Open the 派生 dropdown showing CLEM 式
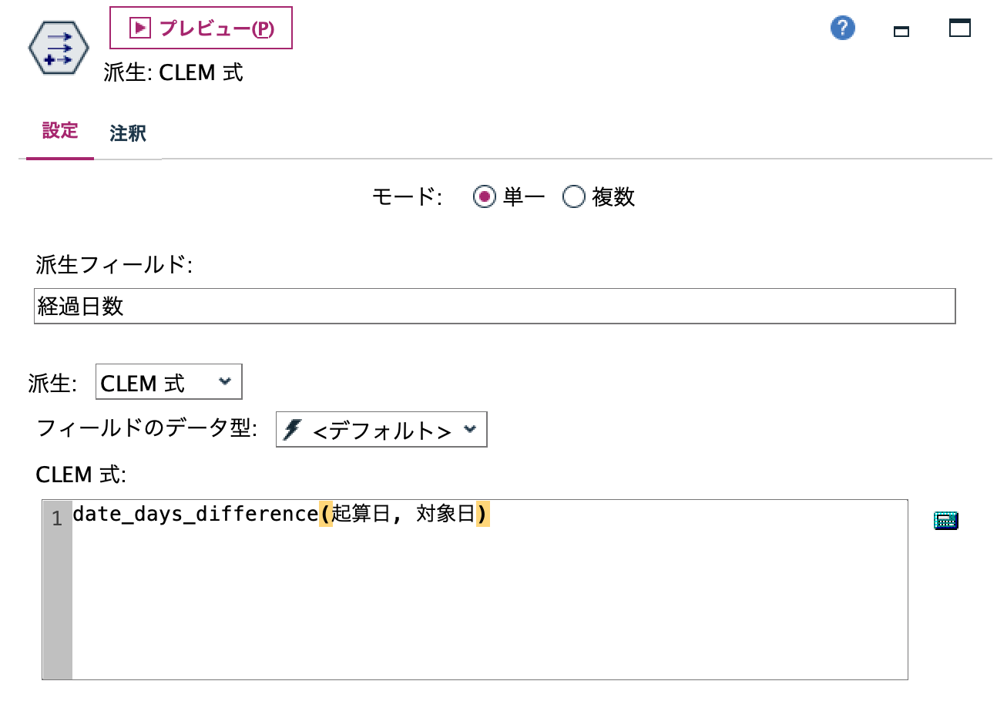997x701 pixels. click(x=168, y=381)
